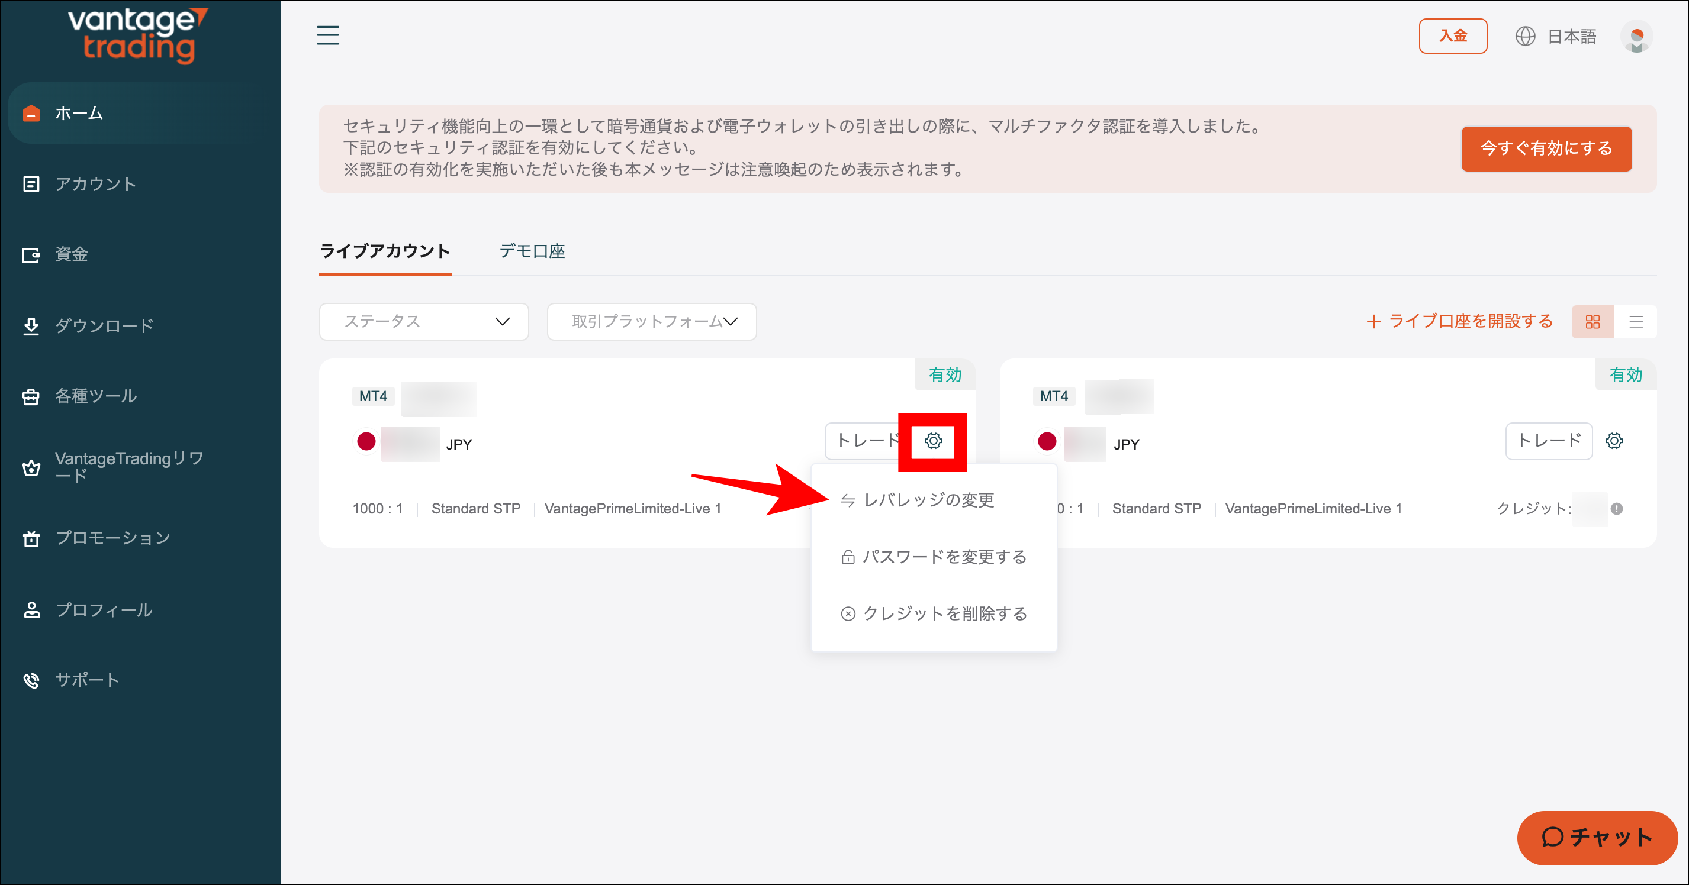Image resolution: width=1689 pixels, height=885 pixels.
Task: Click the gear icon on first account
Action: click(x=933, y=441)
